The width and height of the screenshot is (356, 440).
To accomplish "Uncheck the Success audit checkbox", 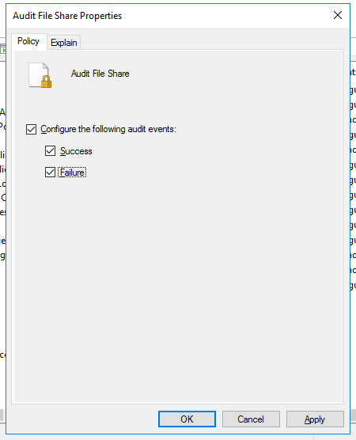I will (x=50, y=150).
